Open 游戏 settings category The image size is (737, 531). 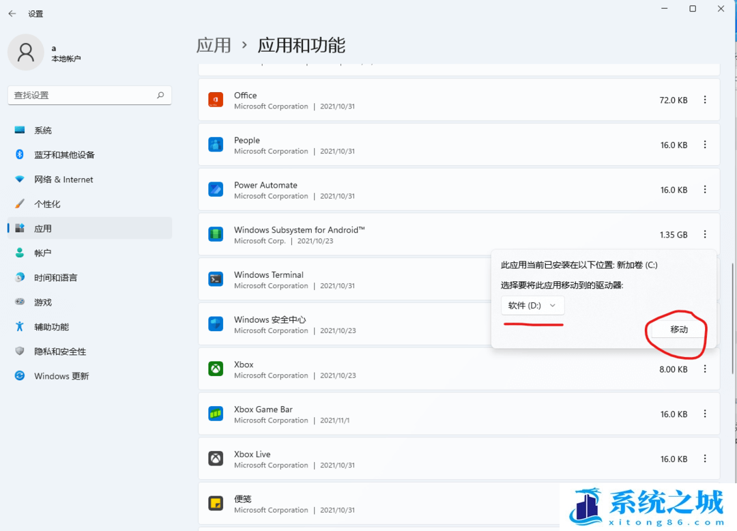[89, 302]
